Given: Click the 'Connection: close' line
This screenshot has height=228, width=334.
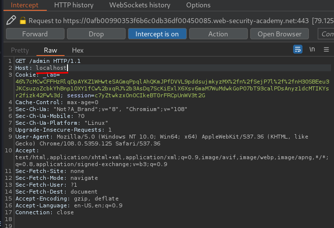Looking at the screenshot, I should pyautogui.click(x=44, y=212).
